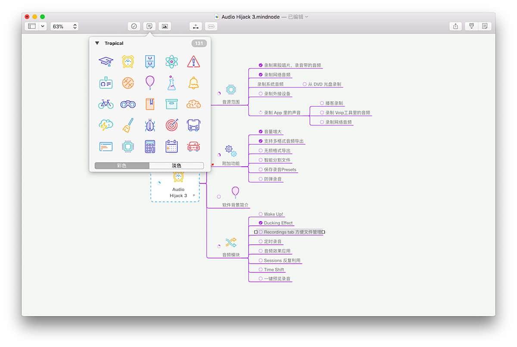This screenshot has width=517, height=347.
Task: Pick the yellow alarm clock sticker in panel
Action: tap(128, 62)
